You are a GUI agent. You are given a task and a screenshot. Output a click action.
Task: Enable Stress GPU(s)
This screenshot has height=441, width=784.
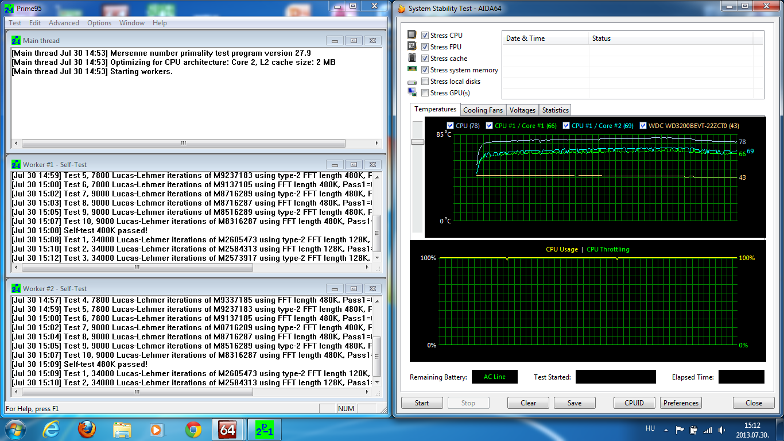tap(425, 93)
